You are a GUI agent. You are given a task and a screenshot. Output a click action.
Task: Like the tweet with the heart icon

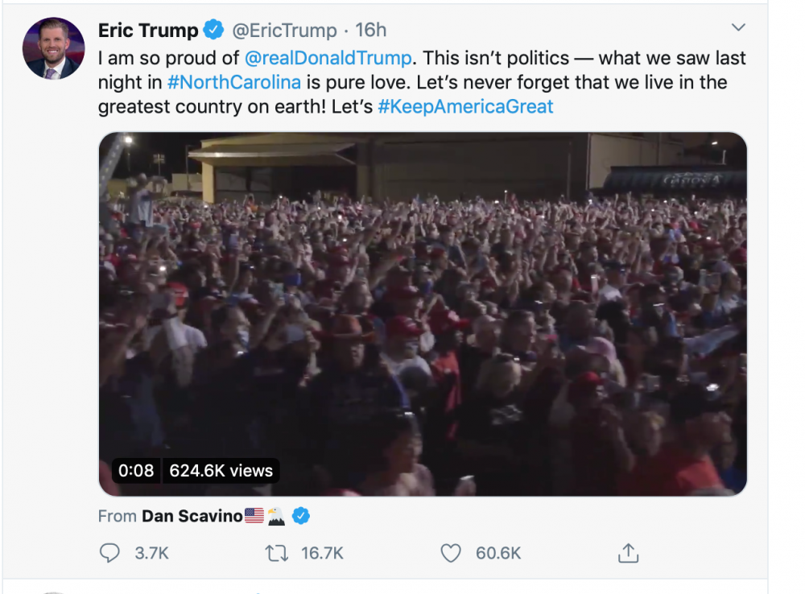451,553
